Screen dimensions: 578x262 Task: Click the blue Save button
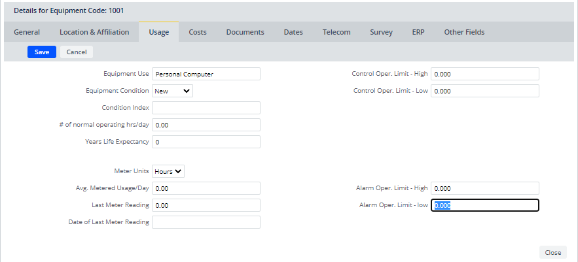click(x=42, y=52)
